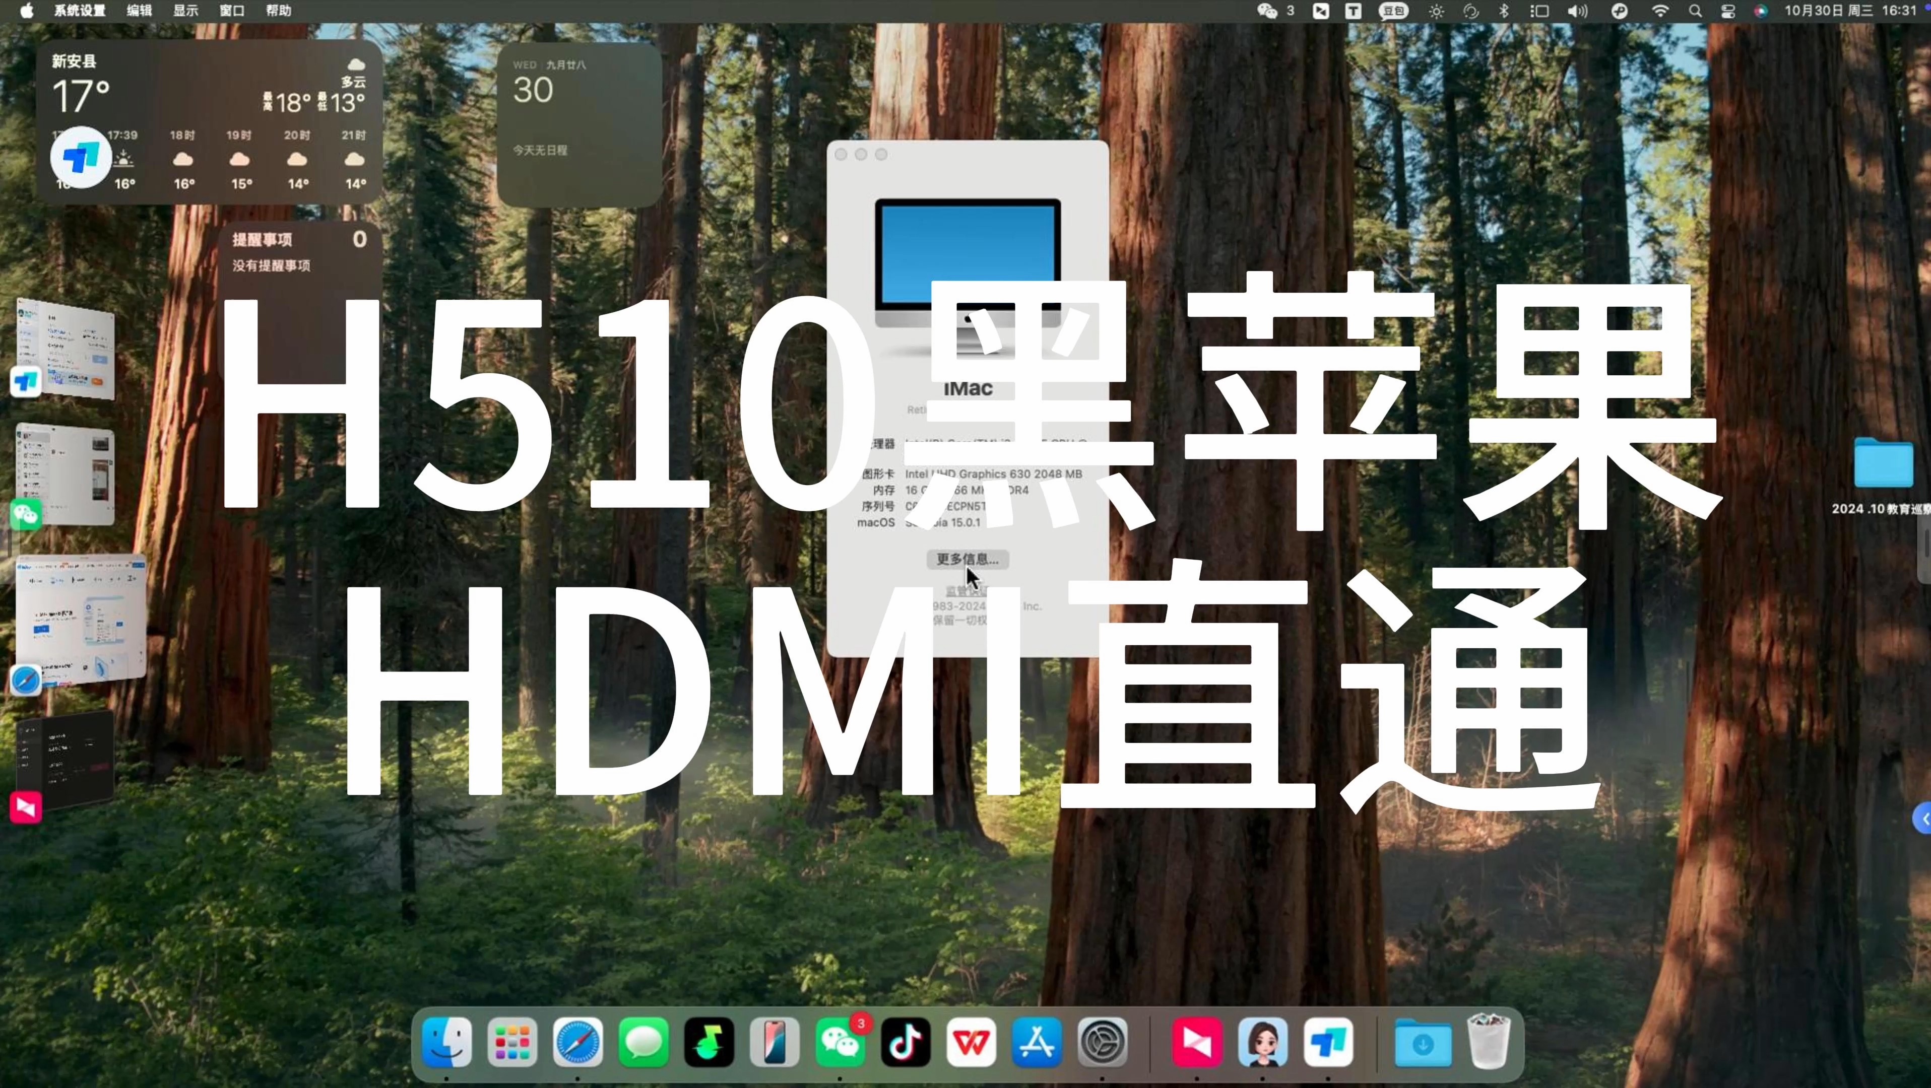Open Control Center from menu bar

point(1728,11)
